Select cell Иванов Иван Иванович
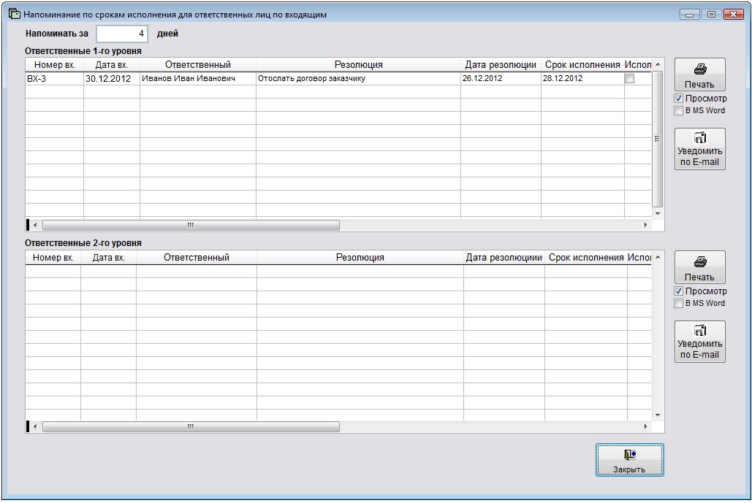Screen dimensions: 752x503 click(198, 79)
